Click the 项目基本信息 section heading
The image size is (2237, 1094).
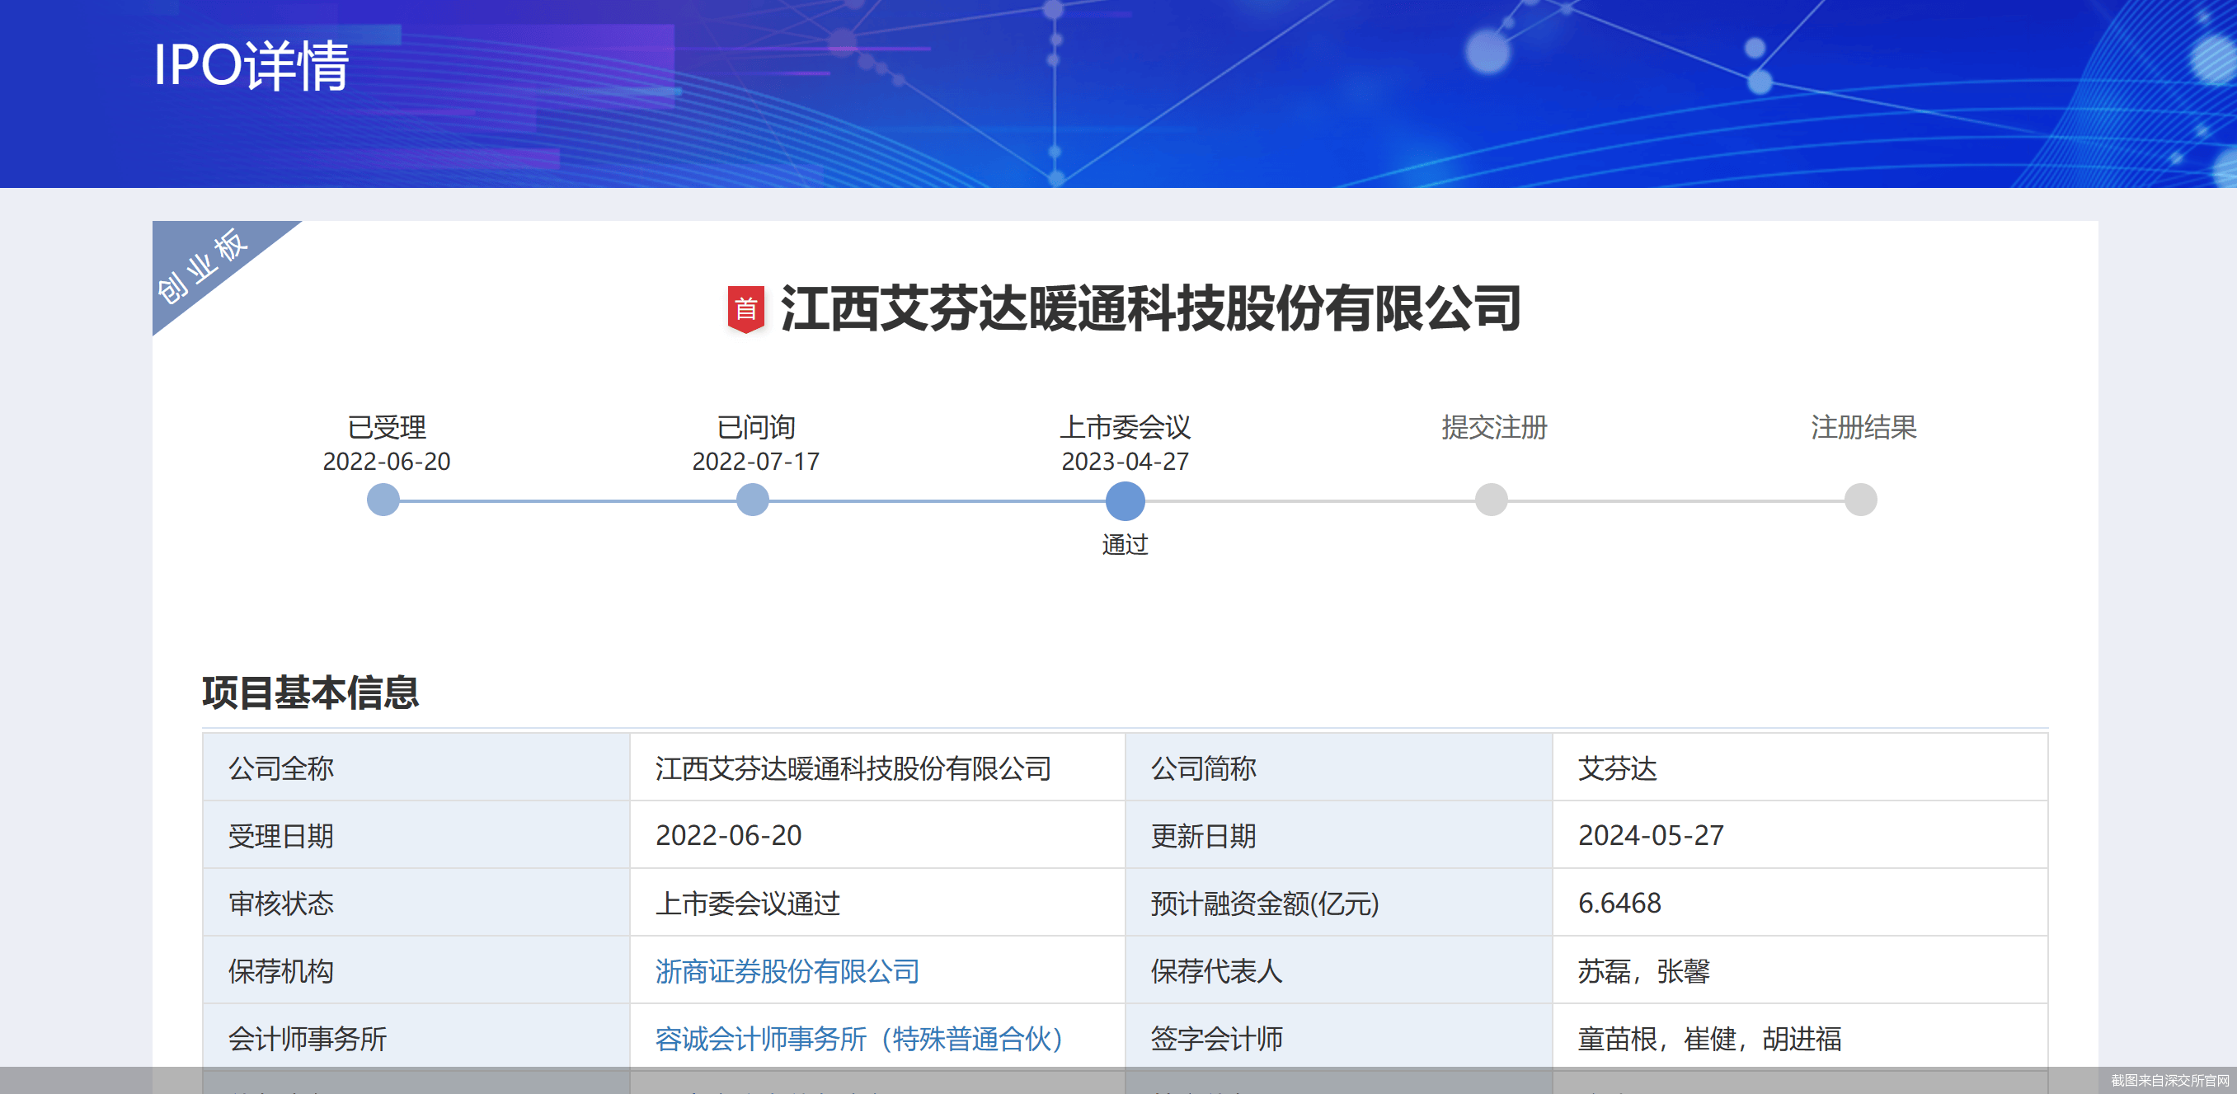click(x=310, y=692)
